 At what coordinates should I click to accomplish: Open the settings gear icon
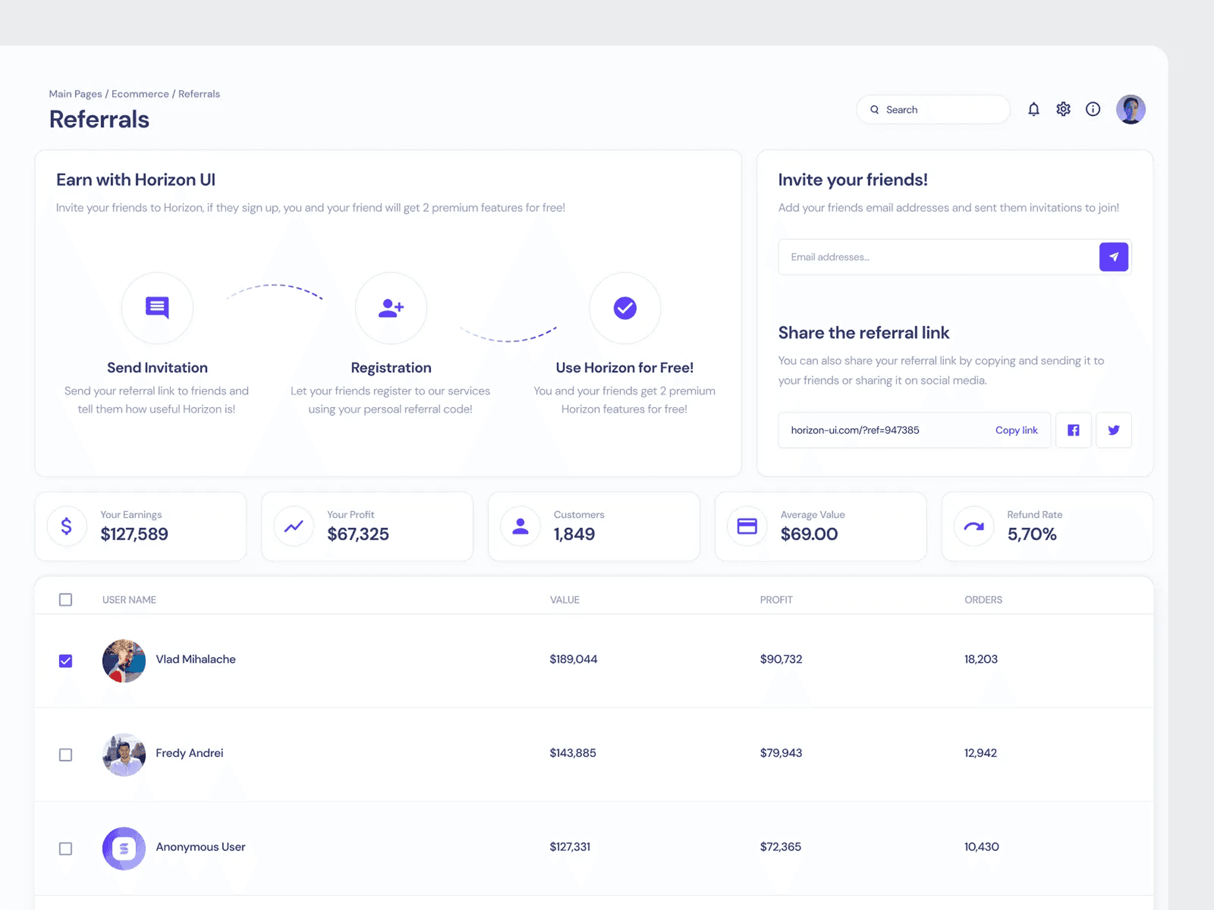(1063, 109)
